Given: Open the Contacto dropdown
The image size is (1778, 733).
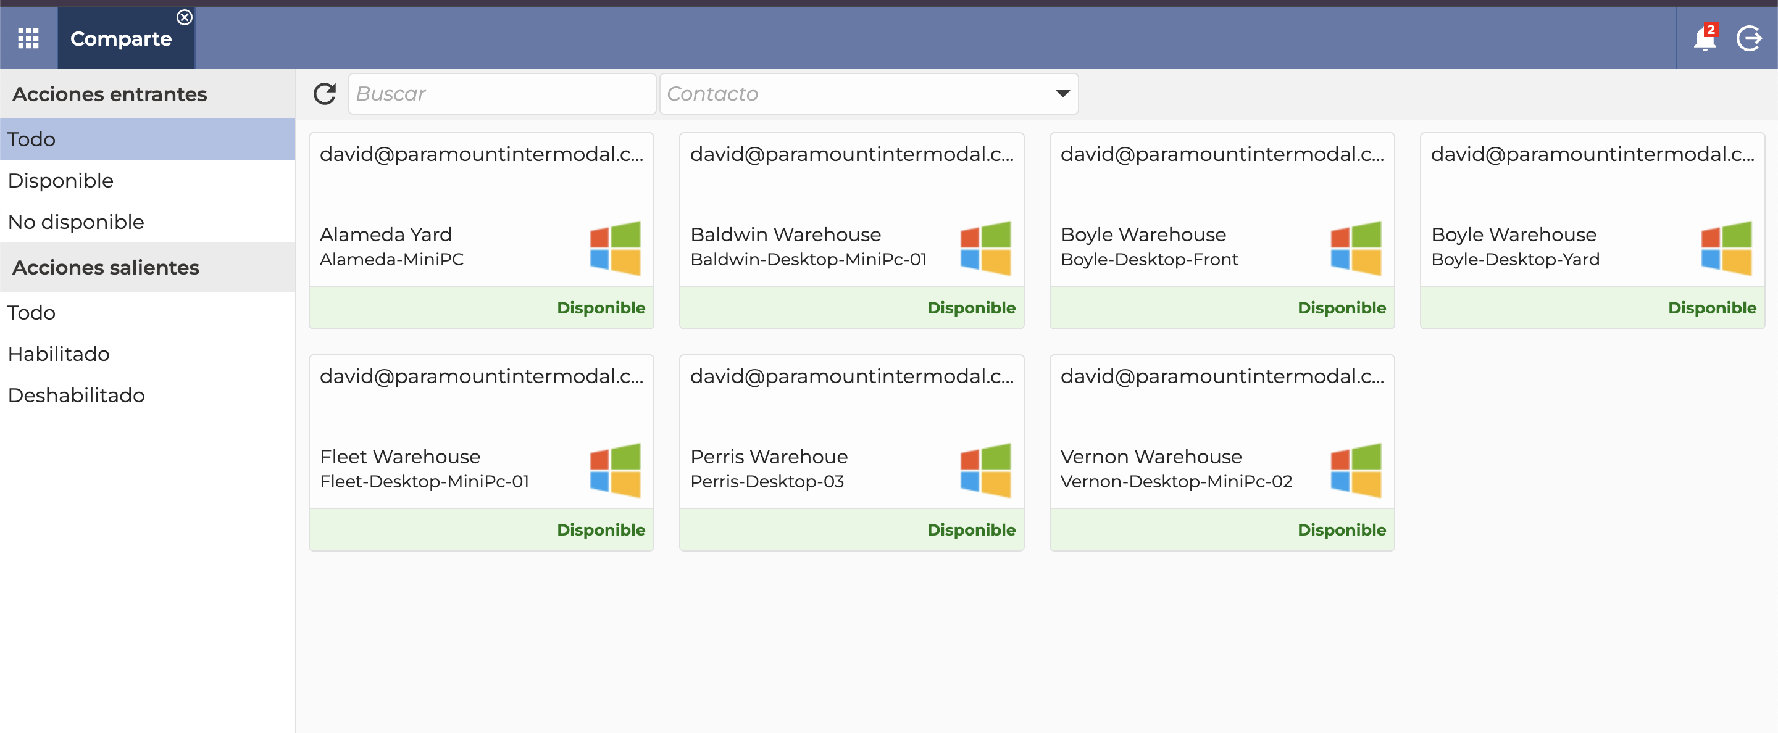Looking at the screenshot, I should (x=868, y=94).
